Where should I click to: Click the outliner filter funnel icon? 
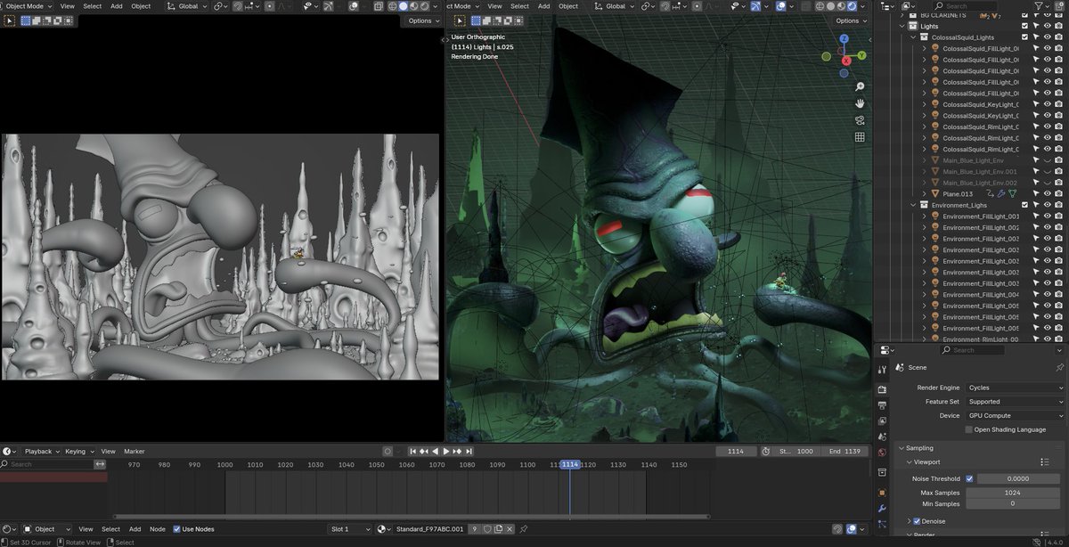1040,6
